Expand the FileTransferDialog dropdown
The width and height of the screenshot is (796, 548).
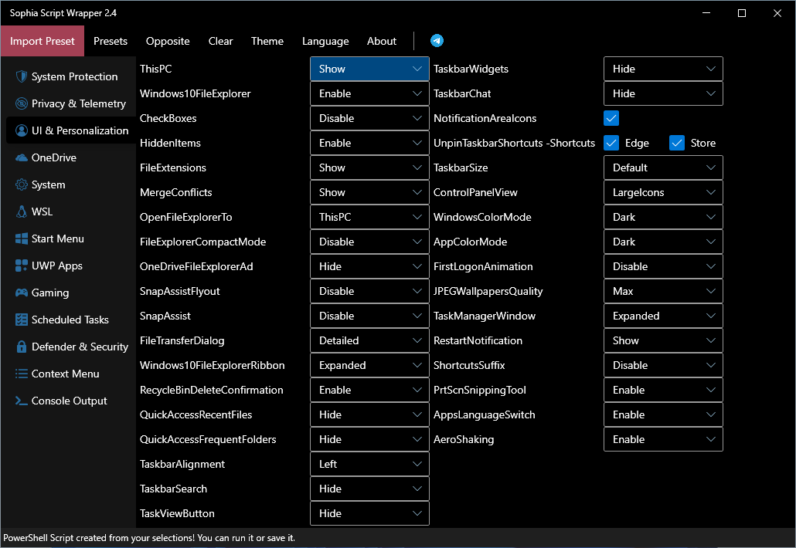(369, 340)
